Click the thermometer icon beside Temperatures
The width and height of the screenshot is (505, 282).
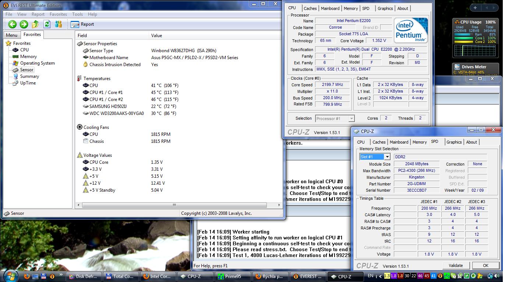tap(80, 79)
